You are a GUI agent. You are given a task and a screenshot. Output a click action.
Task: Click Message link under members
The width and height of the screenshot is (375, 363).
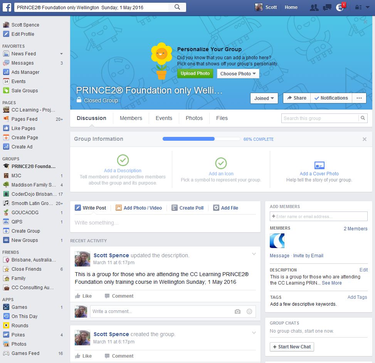[279, 256]
